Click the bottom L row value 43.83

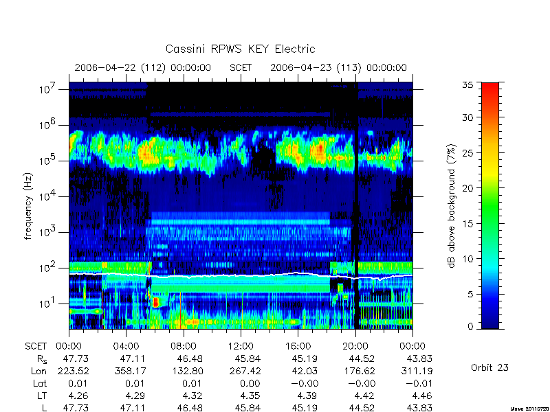[419, 408]
